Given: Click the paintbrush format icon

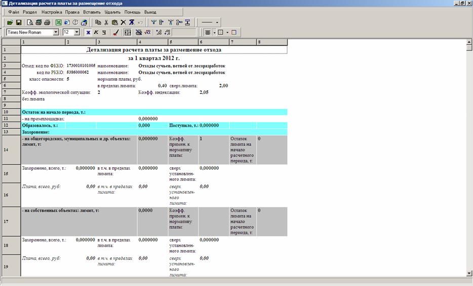Looking at the screenshot, I should tap(116, 32).
